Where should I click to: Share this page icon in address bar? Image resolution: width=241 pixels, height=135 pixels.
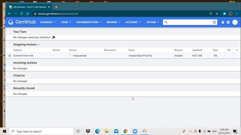click(211, 13)
